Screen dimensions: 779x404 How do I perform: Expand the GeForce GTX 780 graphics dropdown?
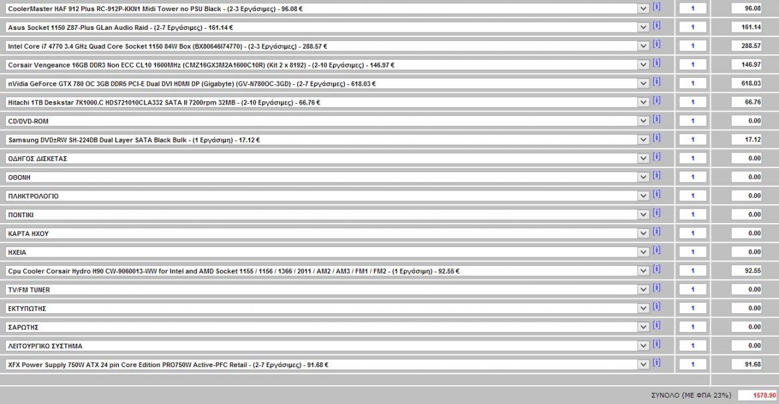click(x=643, y=84)
